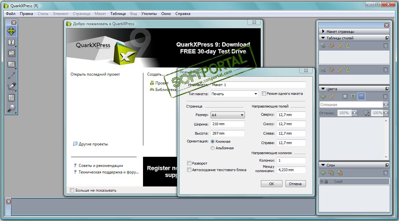Open the Таблица menu

[118, 14]
